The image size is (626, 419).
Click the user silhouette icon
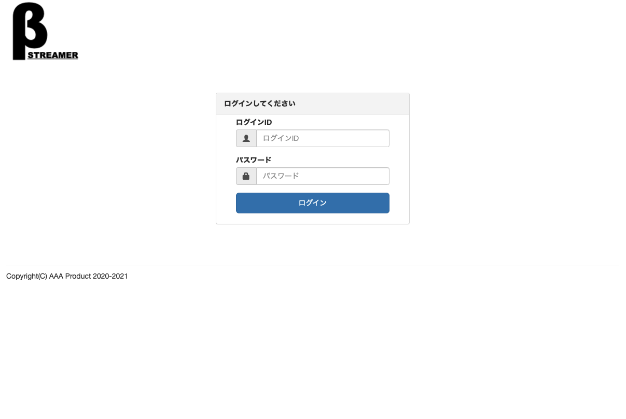246,138
